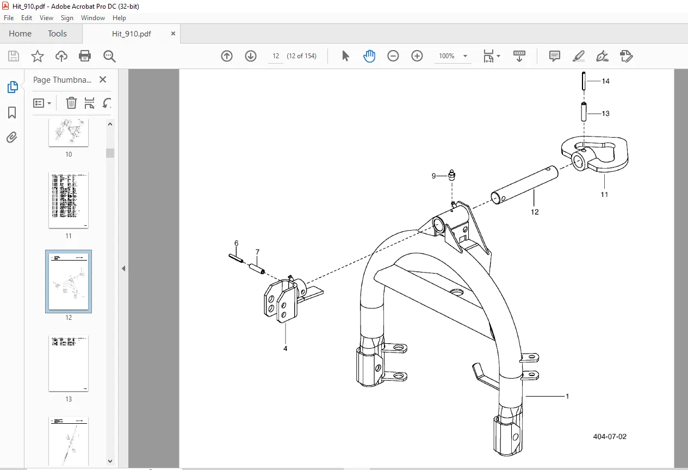Zoom out with the minus circle

[x=393, y=56]
